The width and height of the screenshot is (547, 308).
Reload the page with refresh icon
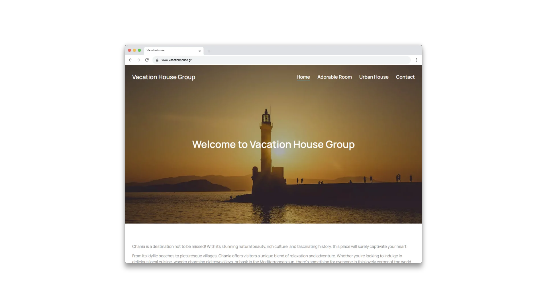click(147, 60)
